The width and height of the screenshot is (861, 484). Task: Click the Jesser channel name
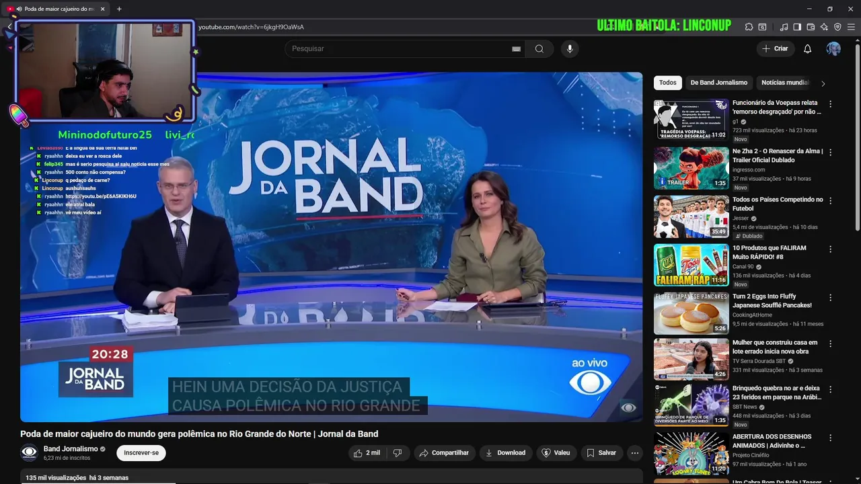741,218
